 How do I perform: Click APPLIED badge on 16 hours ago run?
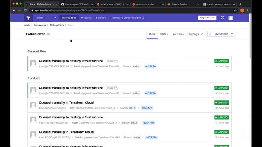(221, 117)
